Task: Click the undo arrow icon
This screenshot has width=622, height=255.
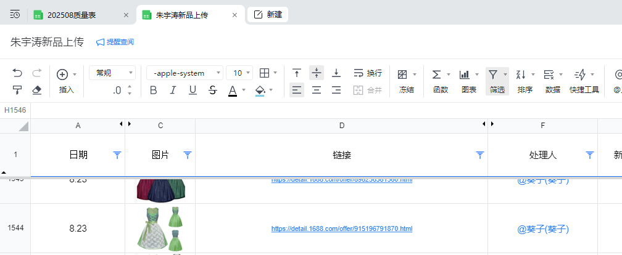Action: [17, 73]
